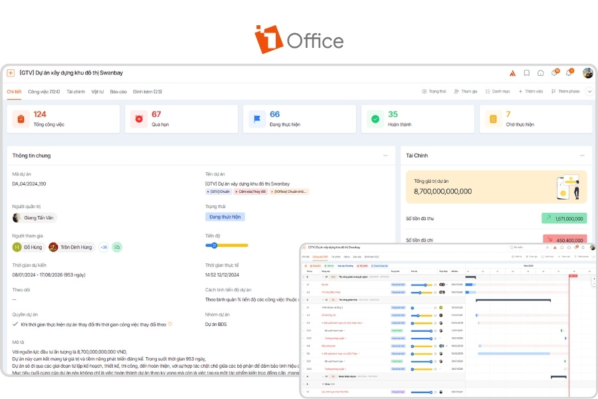Click the bookmark icon in top header
Viewport: 598px width, 399px height.
coord(527,73)
